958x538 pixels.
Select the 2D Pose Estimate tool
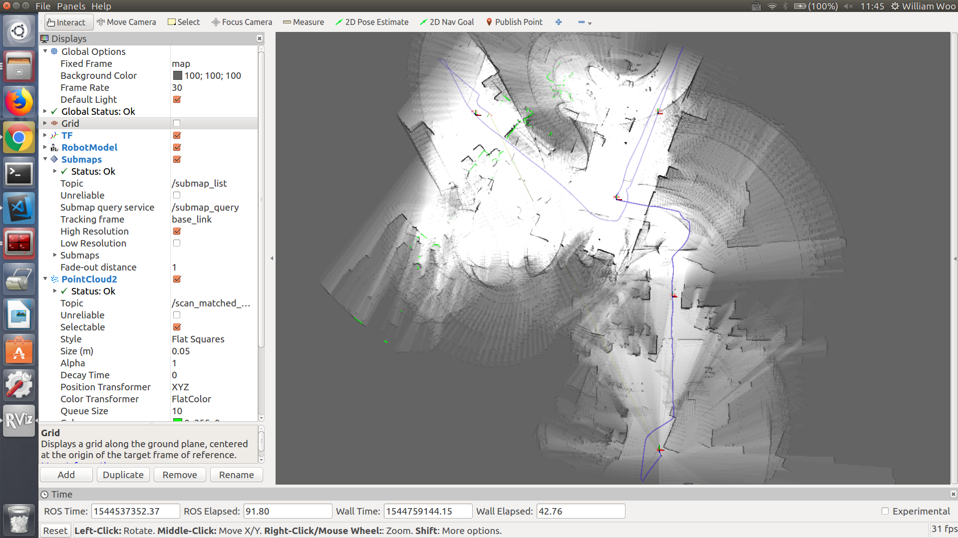pos(372,22)
